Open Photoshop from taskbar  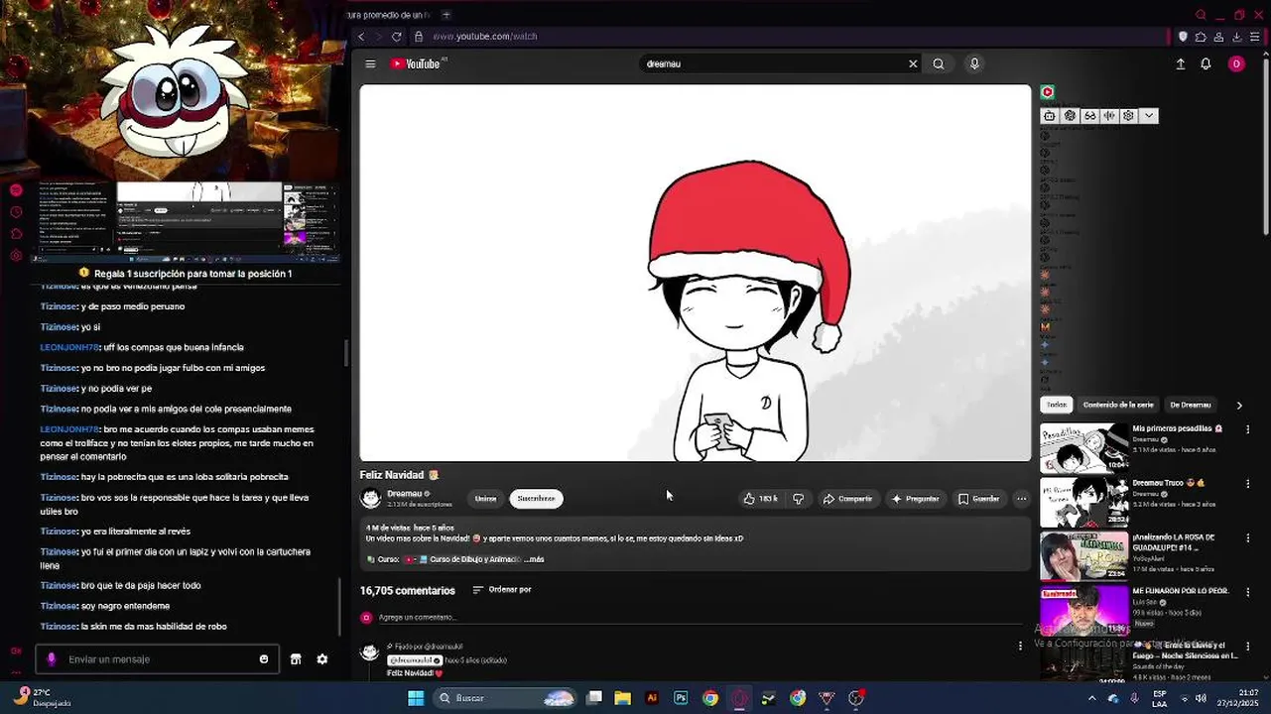pos(681,698)
